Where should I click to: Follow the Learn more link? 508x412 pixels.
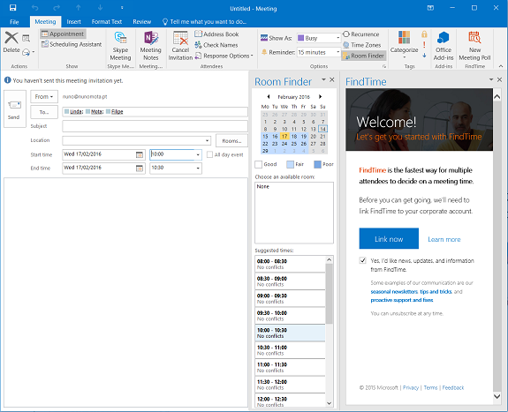coord(444,239)
